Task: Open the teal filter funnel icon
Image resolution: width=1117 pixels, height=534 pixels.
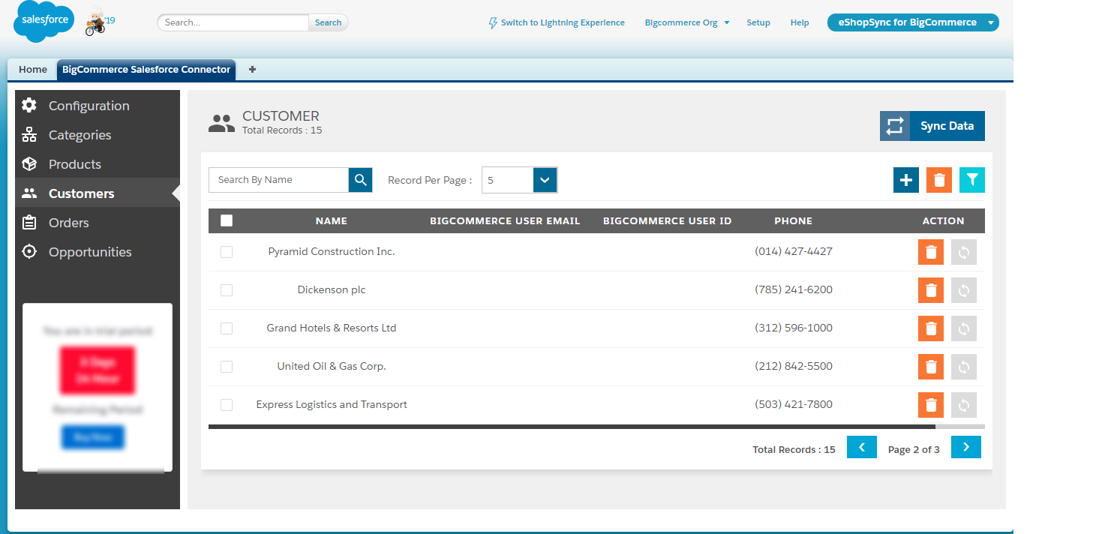Action: click(x=972, y=180)
